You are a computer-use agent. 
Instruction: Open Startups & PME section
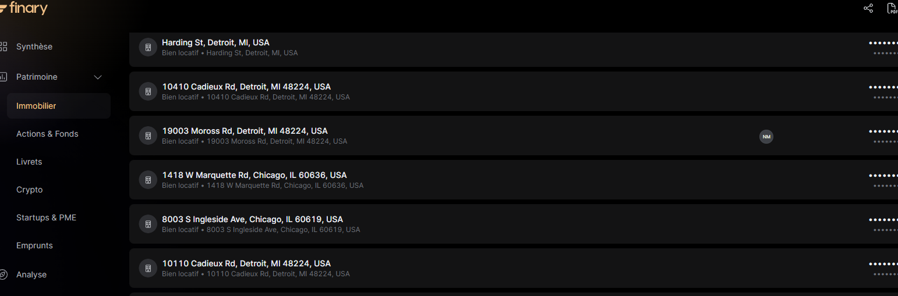(47, 217)
